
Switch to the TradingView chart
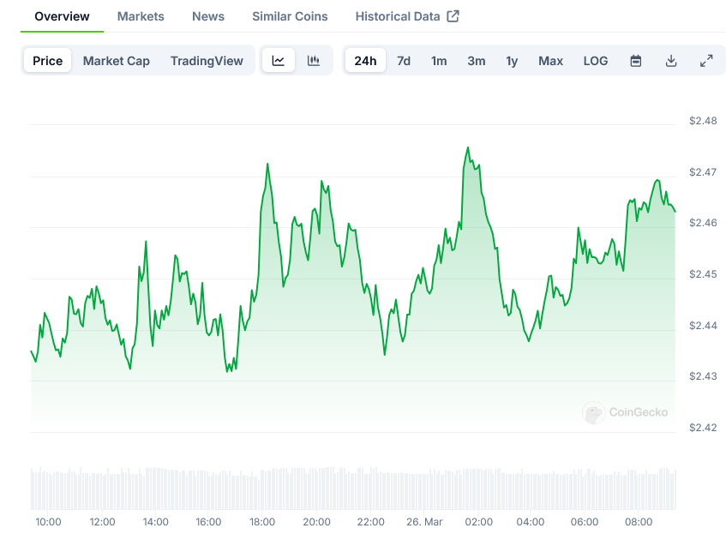(x=207, y=61)
